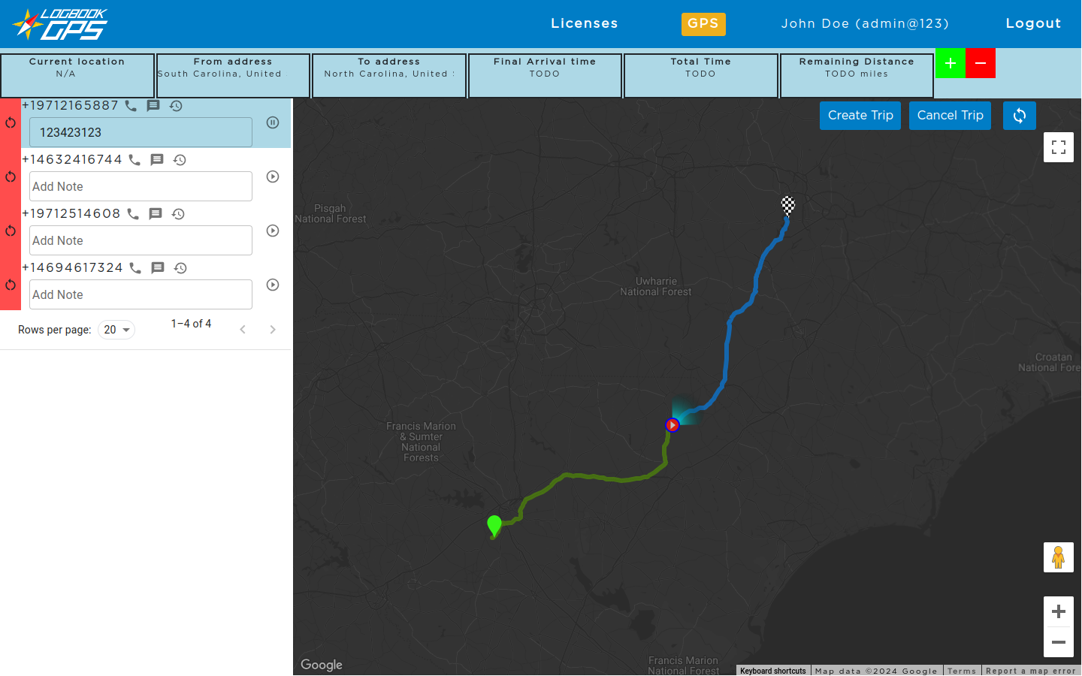The image size is (1082, 676).
Task: Click phone icon for +19712165887
Action: [131, 106]
